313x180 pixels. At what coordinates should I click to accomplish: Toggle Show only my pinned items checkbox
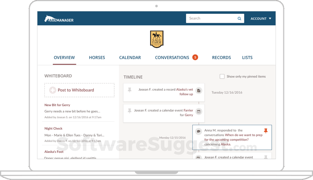coord(222,76)
